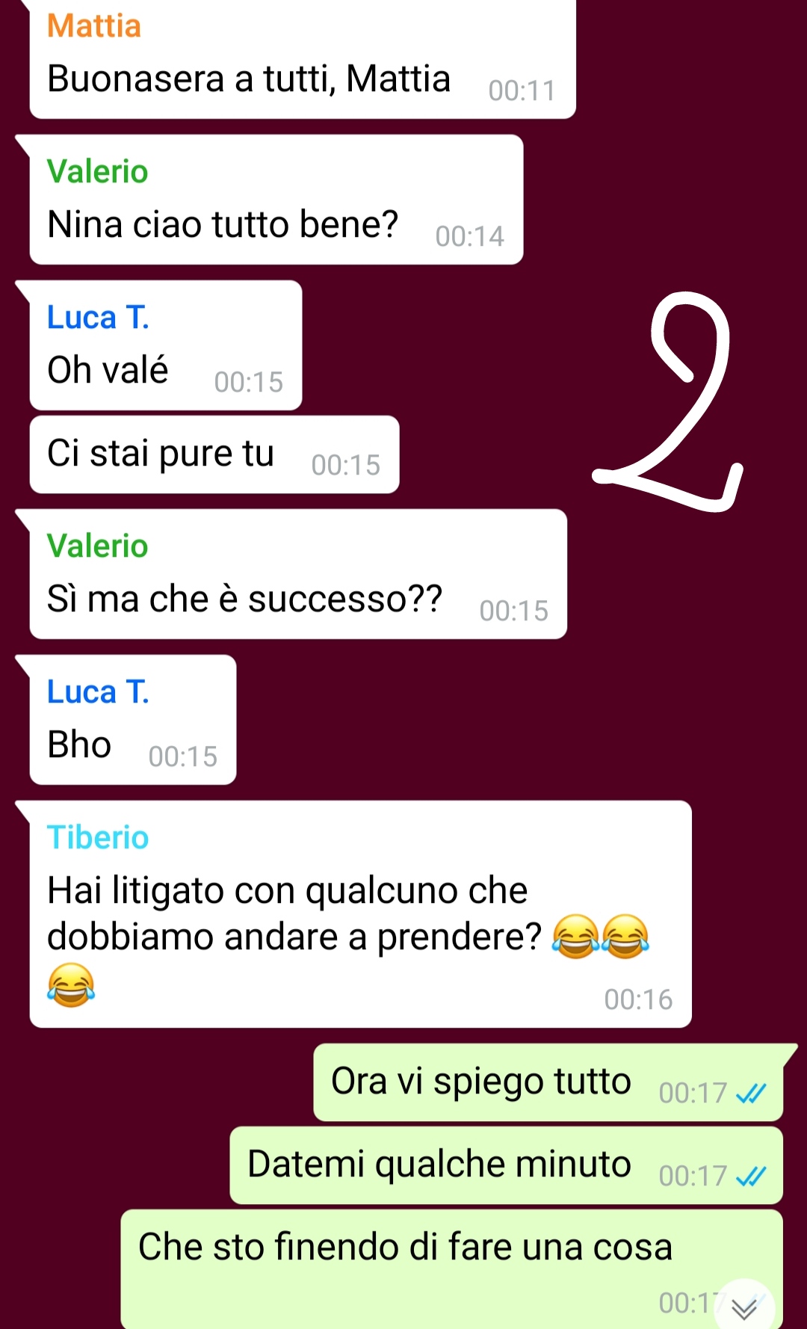807x1329 pixels.
Task: Tap Luca T.'s name above "Bho"
Action: pyautogui.click(x=98, y=692)
